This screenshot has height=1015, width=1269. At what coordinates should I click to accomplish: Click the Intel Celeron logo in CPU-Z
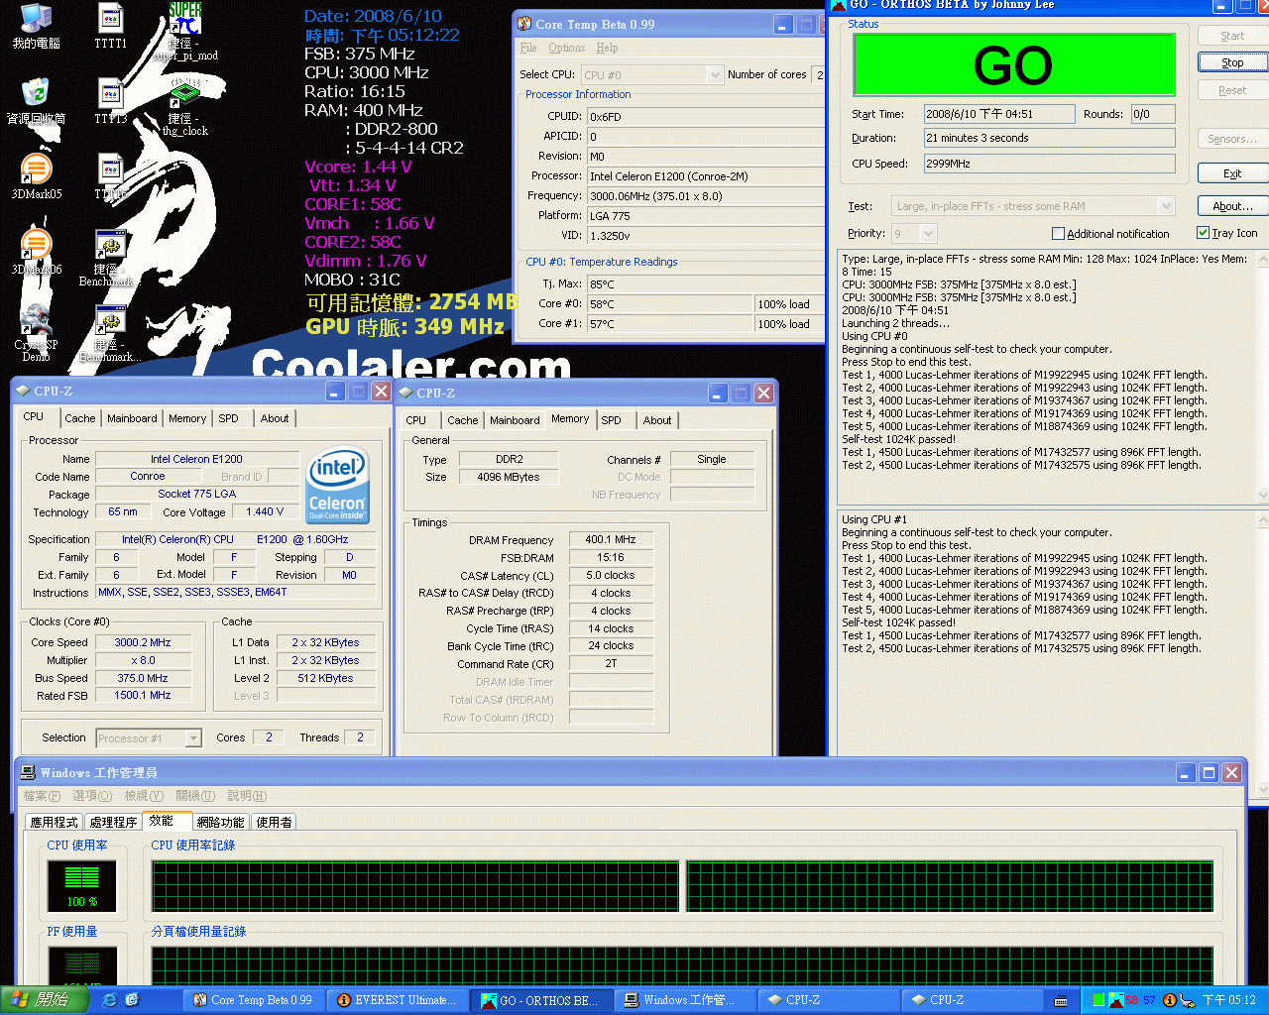coord(338,485)
